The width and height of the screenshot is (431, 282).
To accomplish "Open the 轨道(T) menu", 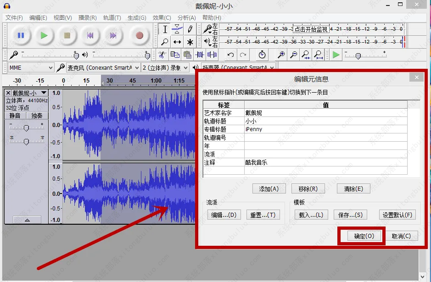I will point(112,18).
